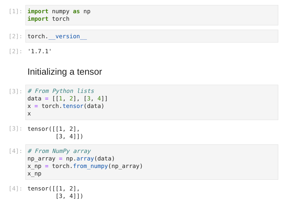Click the '# From NumPy array' comment
This screenshot has width=284, height=203.
(x=59, y=151)
